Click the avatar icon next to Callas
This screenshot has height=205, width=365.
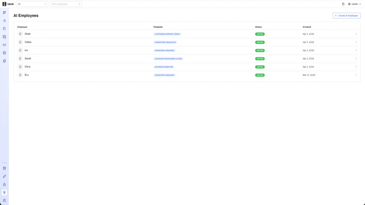20,42
